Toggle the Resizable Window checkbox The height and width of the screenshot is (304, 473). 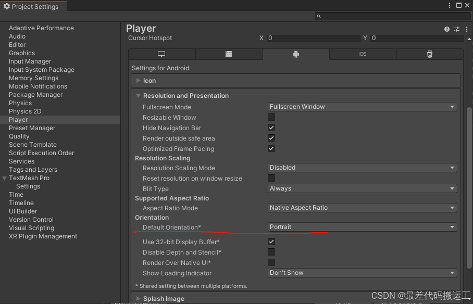tap(271, 117)
